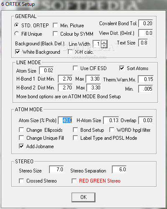Click the Overlap input field
The height and width of the screenshot is (209, 167).
click(146, 120)
